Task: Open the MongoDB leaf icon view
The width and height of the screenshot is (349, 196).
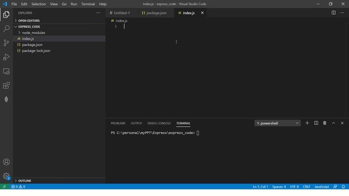Action: pos(6,99)
